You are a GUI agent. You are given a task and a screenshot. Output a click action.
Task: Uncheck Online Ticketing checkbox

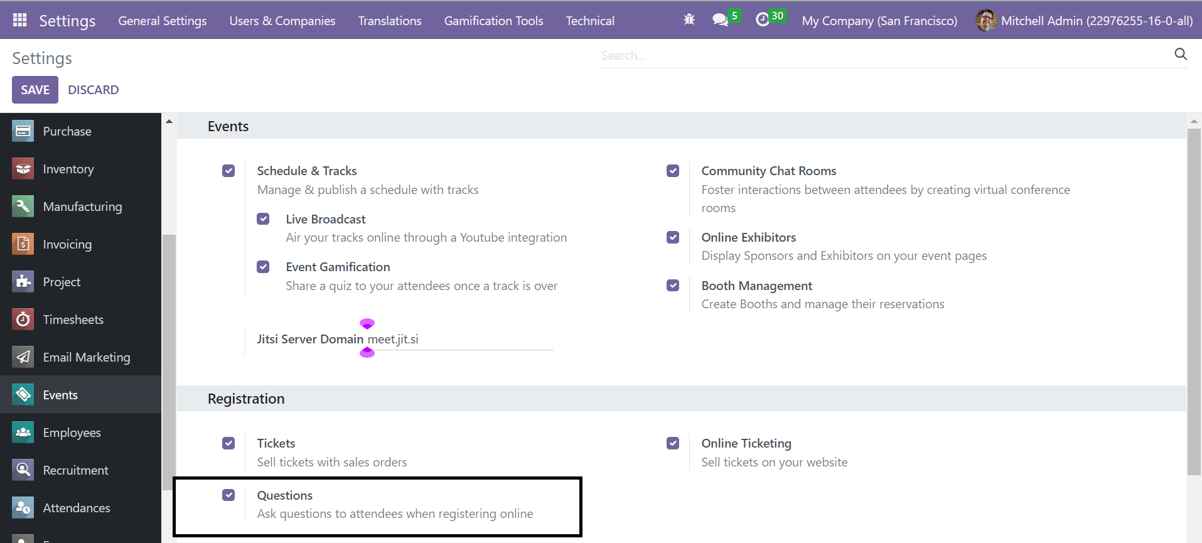(673, 443)
